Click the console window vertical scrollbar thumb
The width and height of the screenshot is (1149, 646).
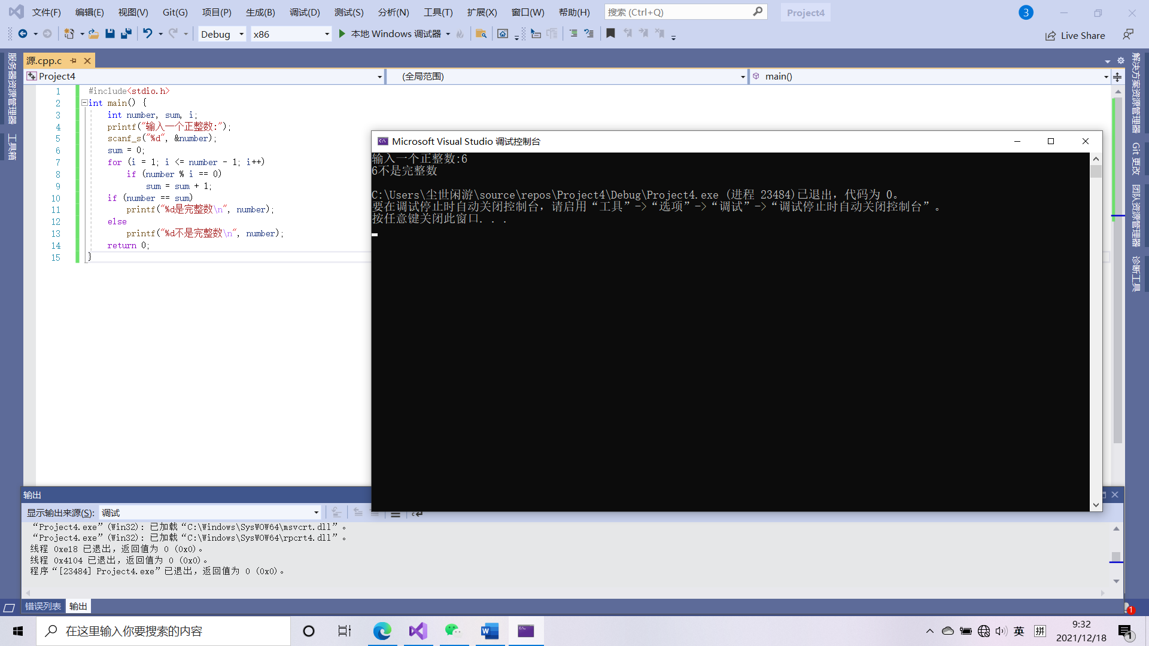pyautogui.click(x=1096, y=172)
